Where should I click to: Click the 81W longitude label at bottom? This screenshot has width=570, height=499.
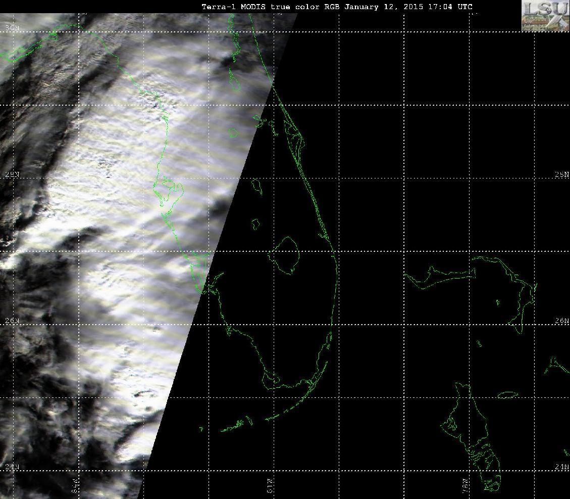pyautogui.click(x=270, y=486)
